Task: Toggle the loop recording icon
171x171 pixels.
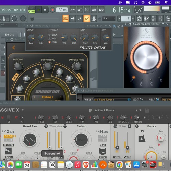Action: click(101, 10)
